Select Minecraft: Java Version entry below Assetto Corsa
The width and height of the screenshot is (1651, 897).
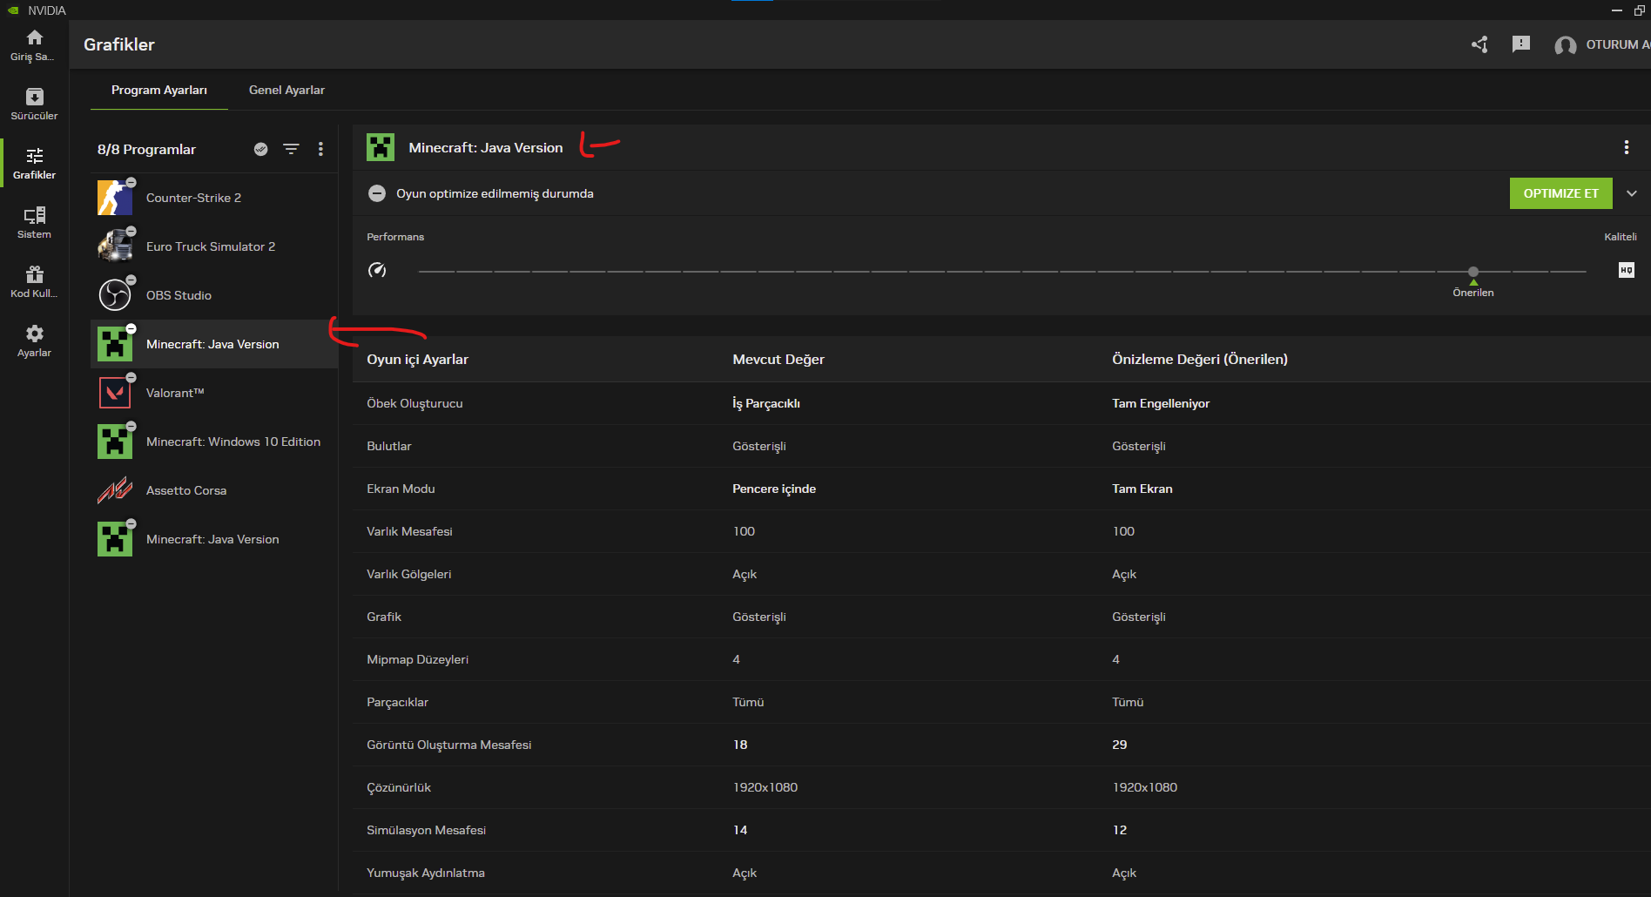tap(214, 539)
